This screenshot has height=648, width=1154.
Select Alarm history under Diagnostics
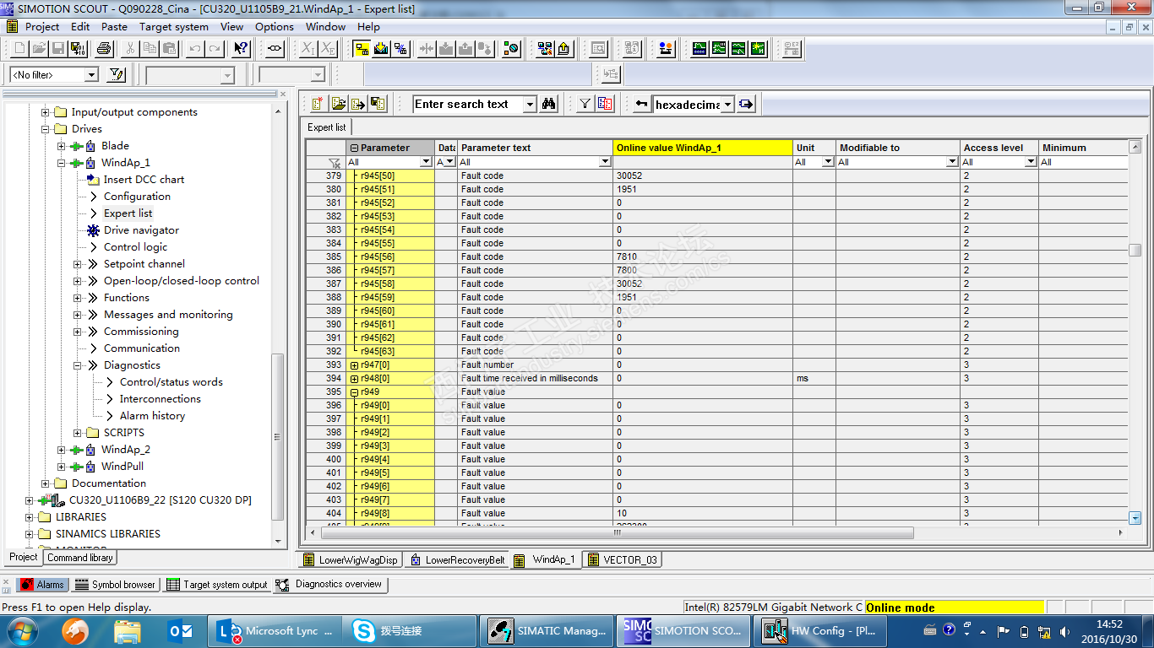click(x=152, y=416)
